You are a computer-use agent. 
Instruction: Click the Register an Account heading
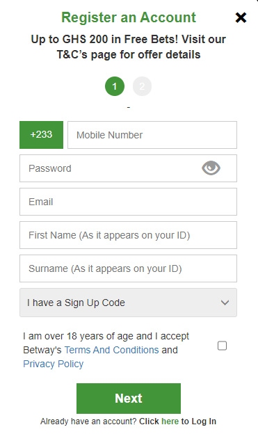tap(129, 17)
